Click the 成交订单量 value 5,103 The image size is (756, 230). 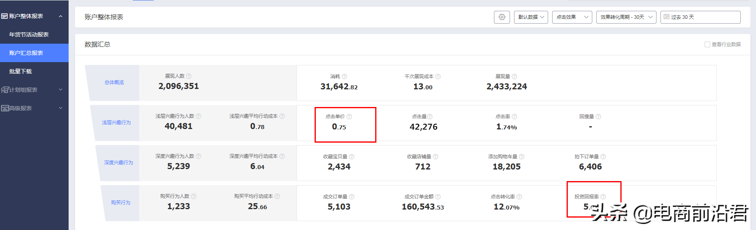(x=339, y=207)
